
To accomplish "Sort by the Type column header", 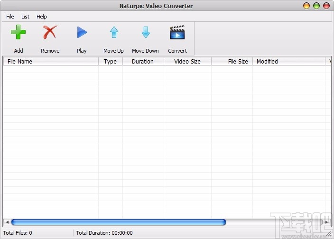I will (111, 62).
